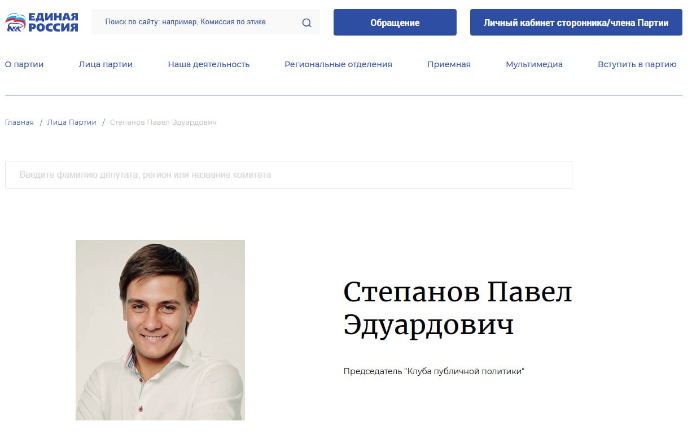Open Лица Партии breadcrumb link
This screenshot has width=692, height=443.
72,122
